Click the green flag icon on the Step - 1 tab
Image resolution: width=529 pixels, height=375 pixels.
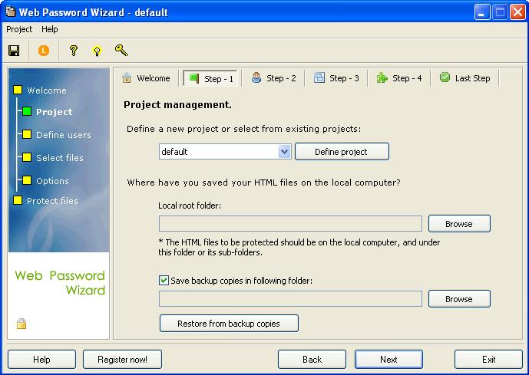click(x=194, y=78)
